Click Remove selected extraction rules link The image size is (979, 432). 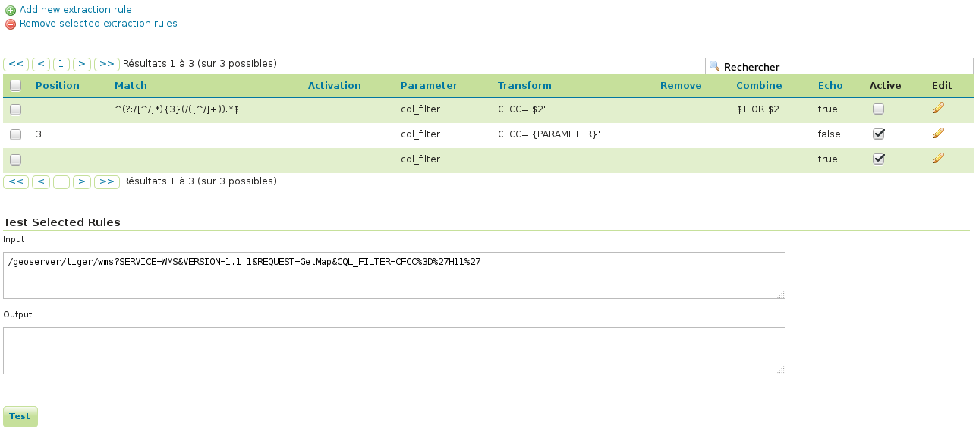click(99, 24)
